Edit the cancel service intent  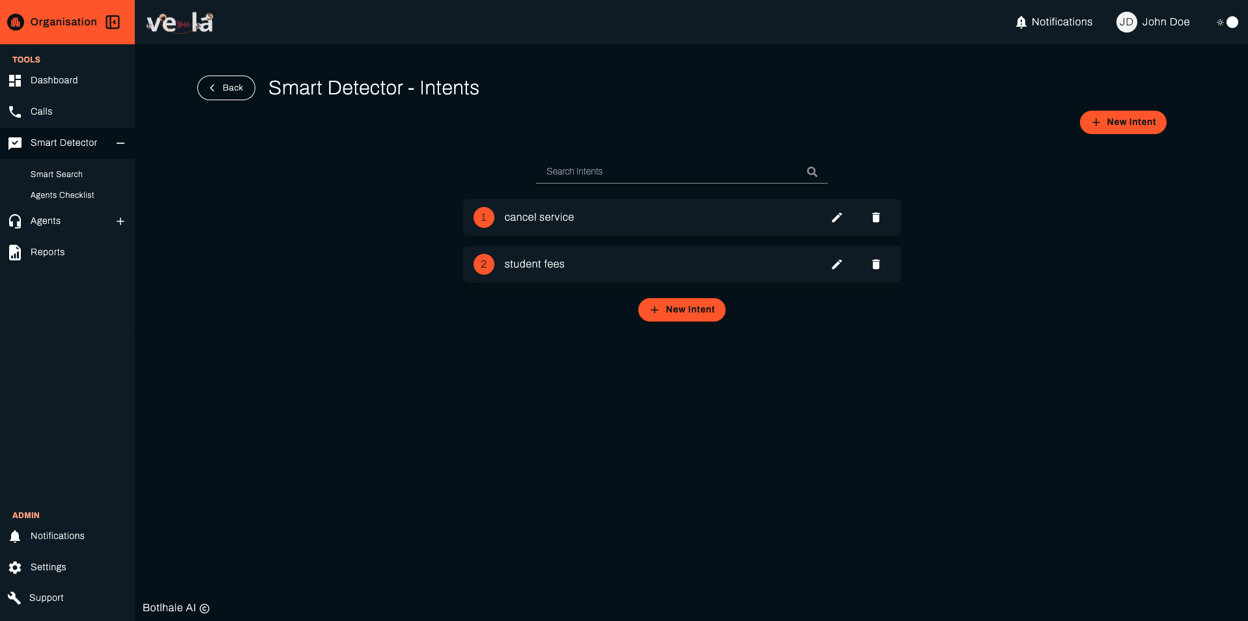[x=837, y=217]
